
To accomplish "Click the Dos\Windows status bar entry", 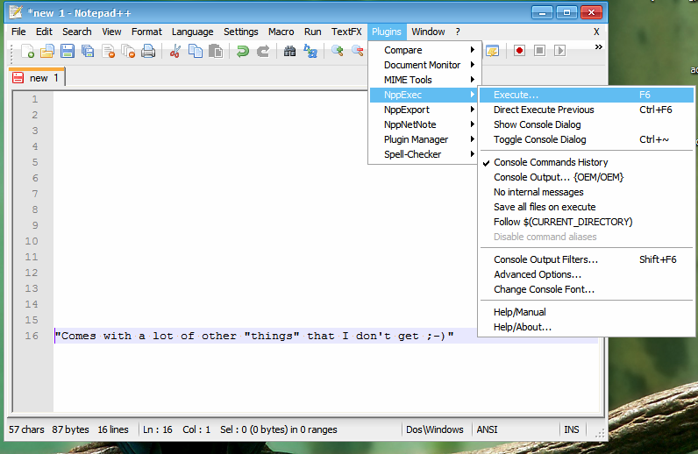I will 434,429.
